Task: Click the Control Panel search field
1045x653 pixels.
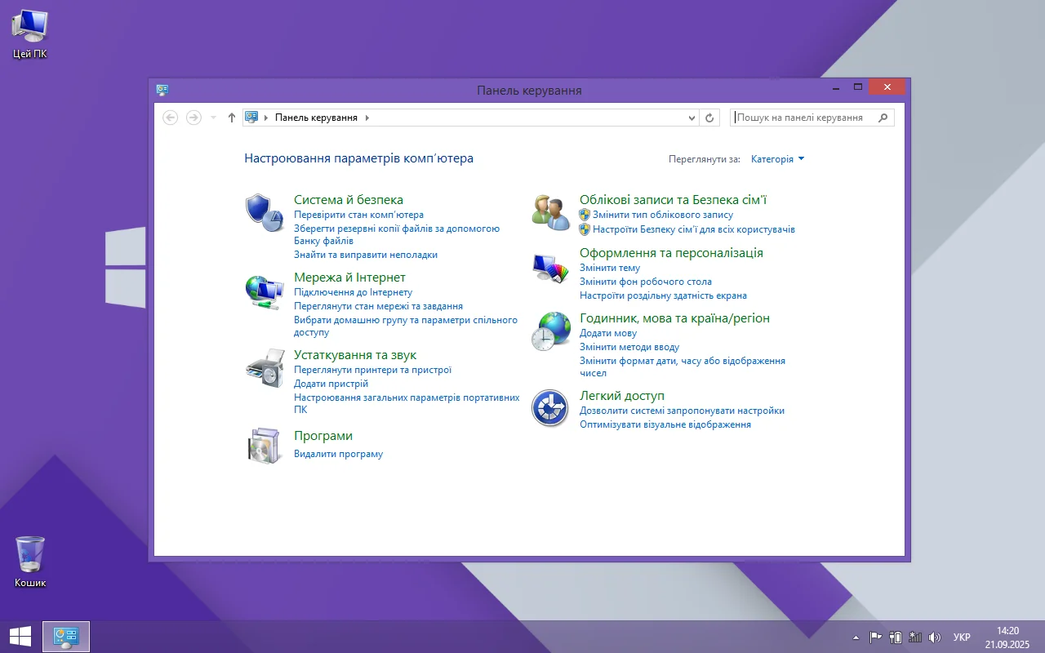Action: pos(804,118)
